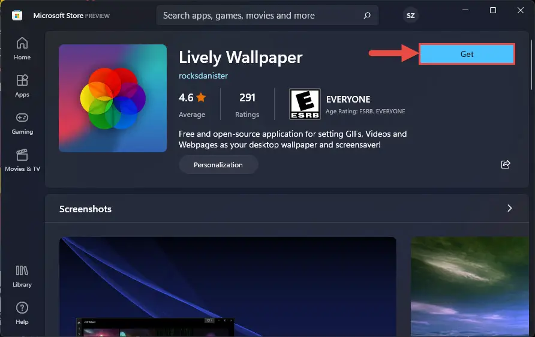Click the Lively Wallpaper title text
Viewport: 535px width, 337px height.
pyautogui.click(x=241, y=58)
